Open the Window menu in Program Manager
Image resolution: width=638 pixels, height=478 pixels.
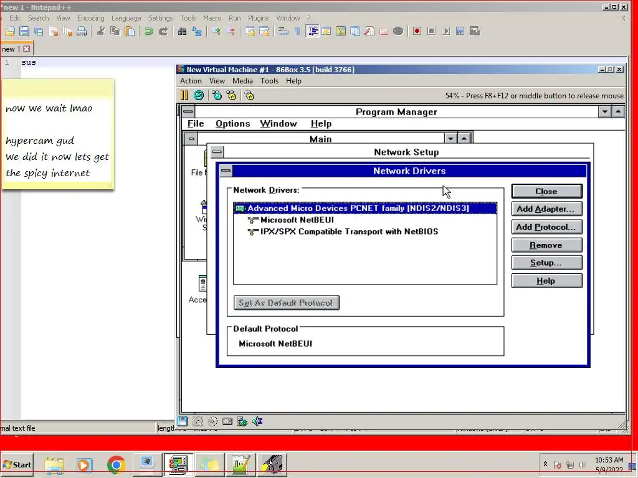[279, 124]
